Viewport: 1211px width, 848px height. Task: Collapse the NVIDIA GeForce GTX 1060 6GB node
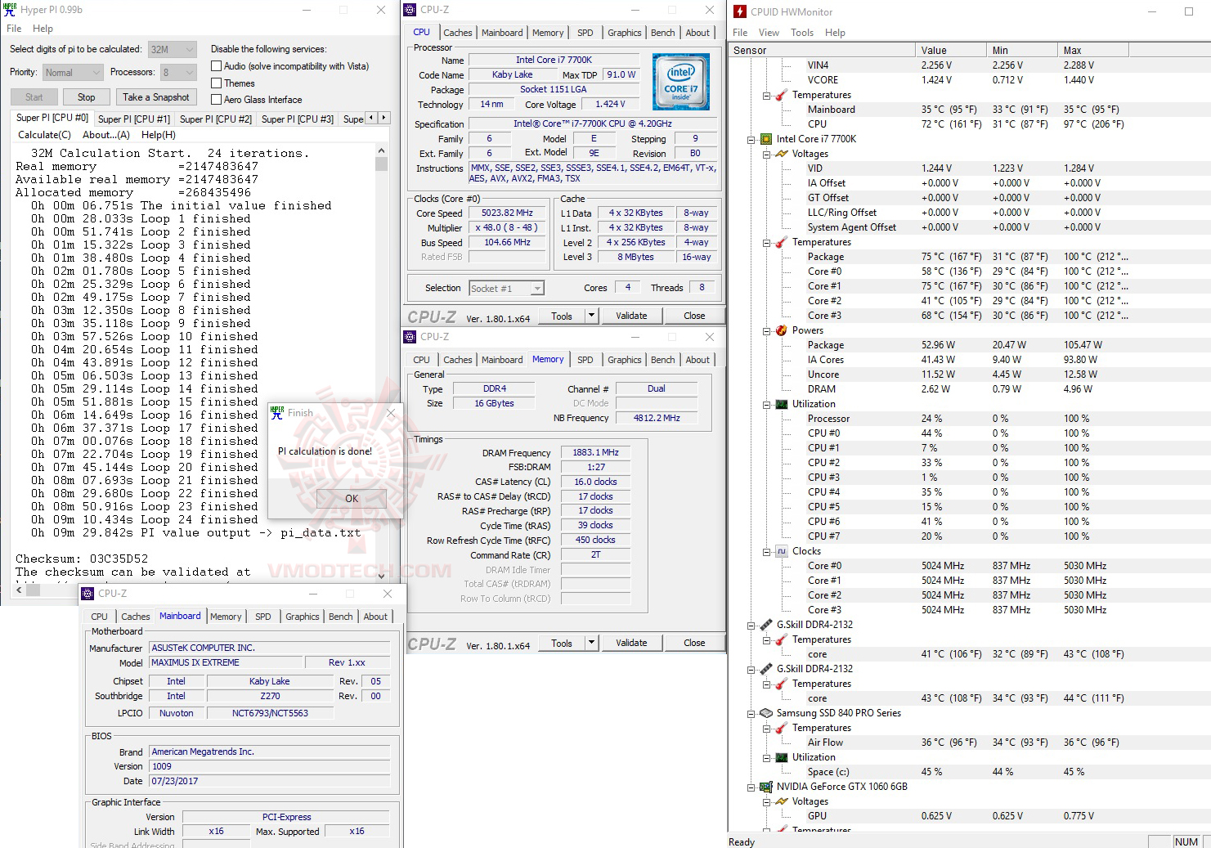click(x=751, y=787)
